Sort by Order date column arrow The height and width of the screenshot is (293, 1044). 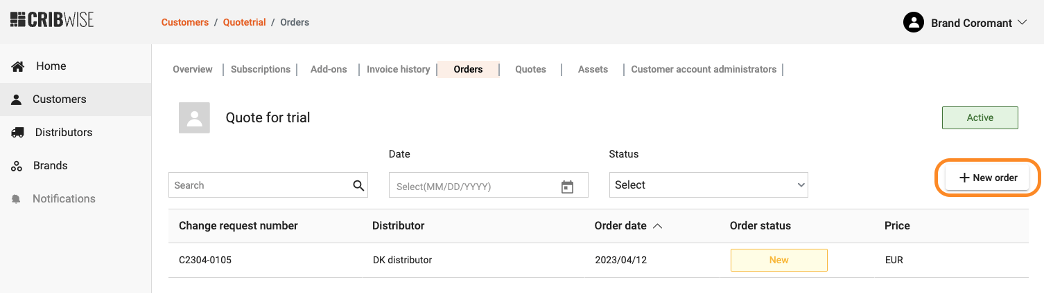(658, 226)
